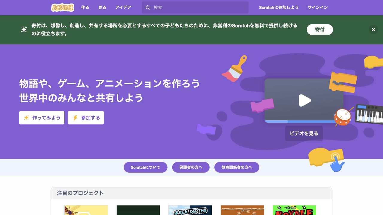Open the brown project thumbnail
This screenshot has width=383, height=215.
point(242,210)
